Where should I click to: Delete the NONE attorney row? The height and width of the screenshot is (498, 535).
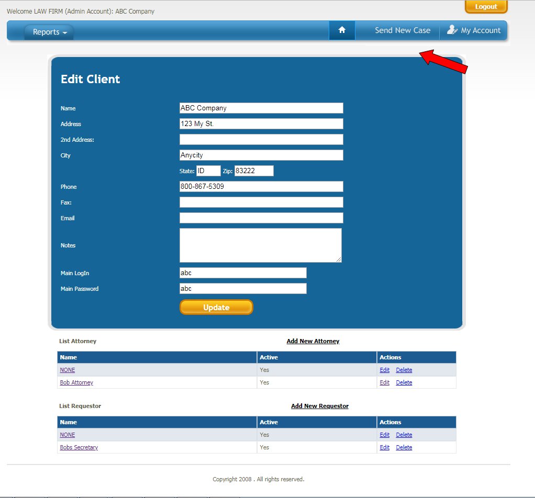[x=404, y=370]
